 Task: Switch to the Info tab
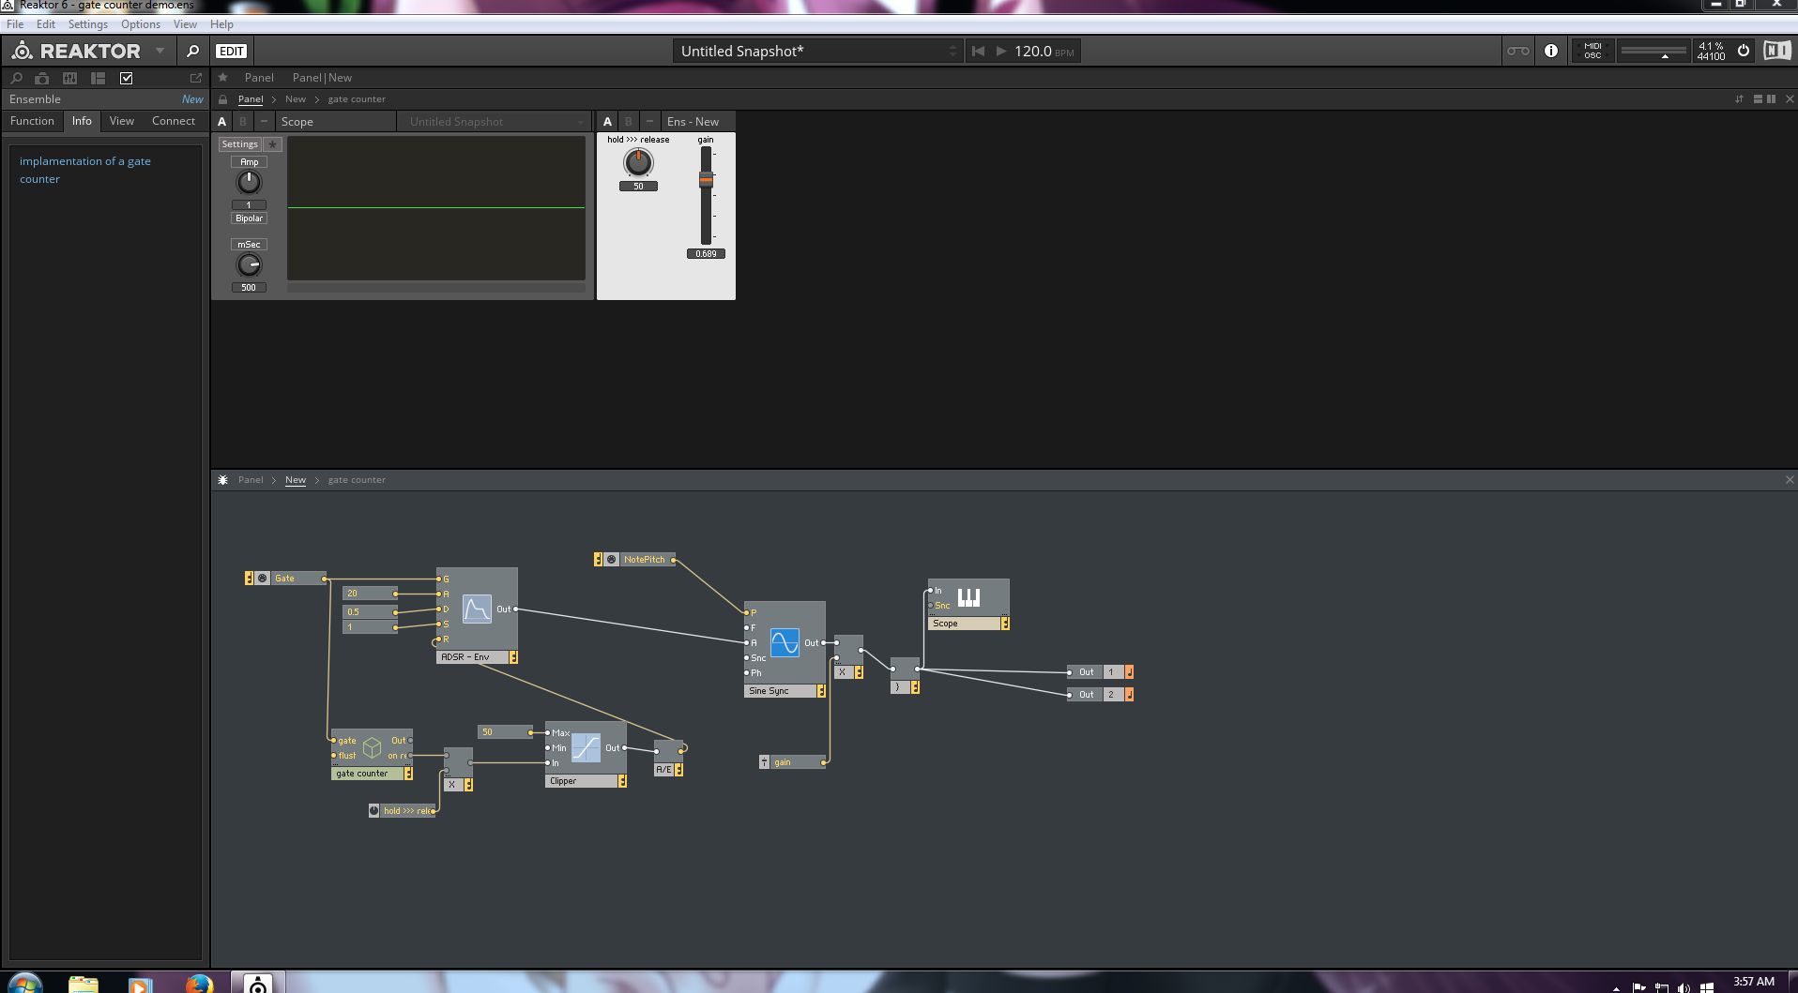[82, 121]
